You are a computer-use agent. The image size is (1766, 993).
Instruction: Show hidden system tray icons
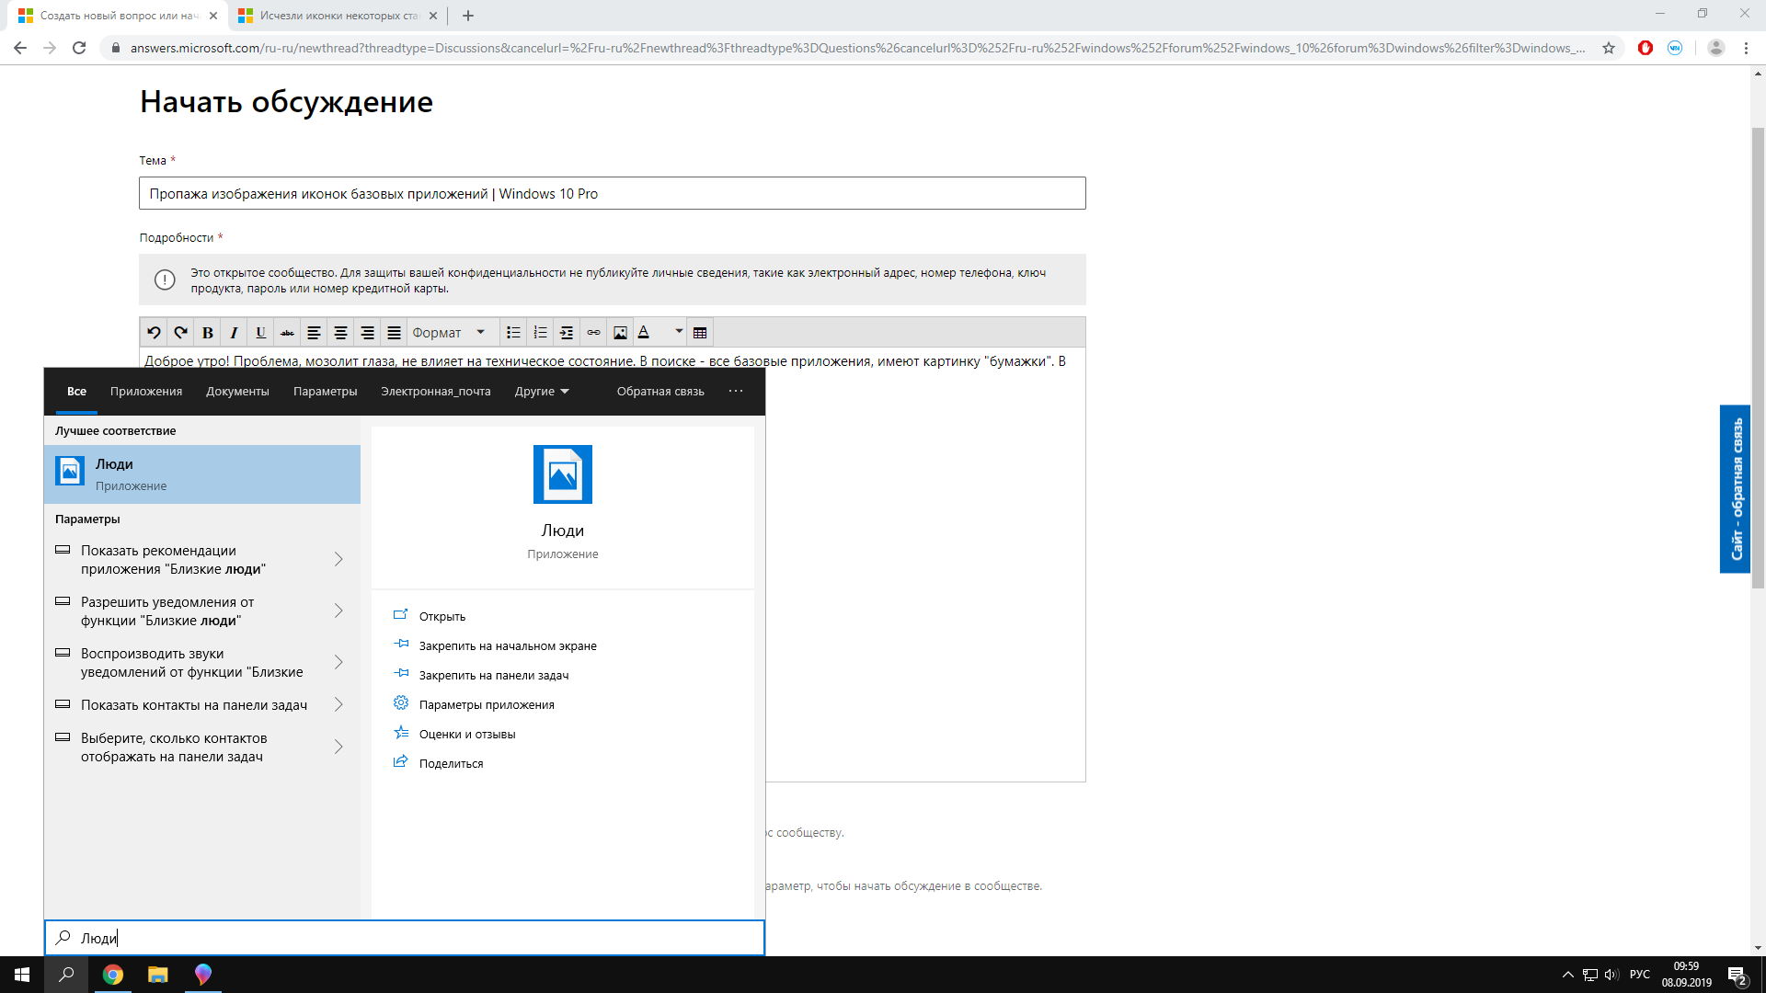(x=1567, y=975)
